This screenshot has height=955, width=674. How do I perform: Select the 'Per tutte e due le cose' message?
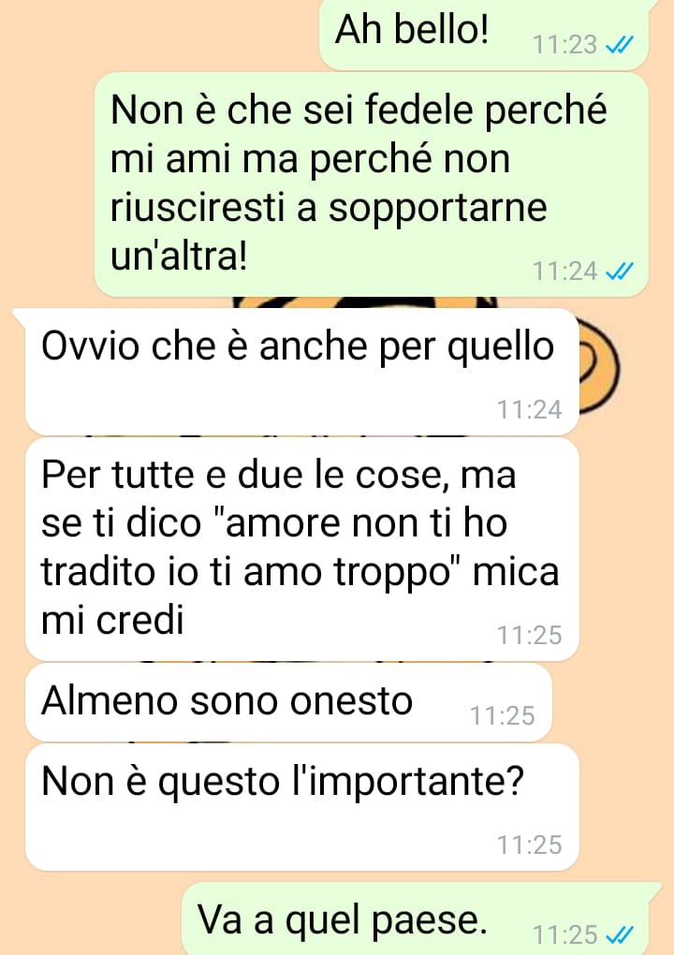[x=301, y=549]
